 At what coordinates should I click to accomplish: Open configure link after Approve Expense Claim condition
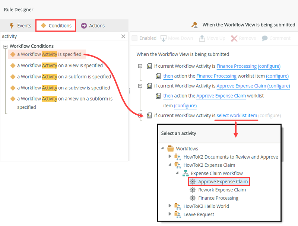click(279, 86)
